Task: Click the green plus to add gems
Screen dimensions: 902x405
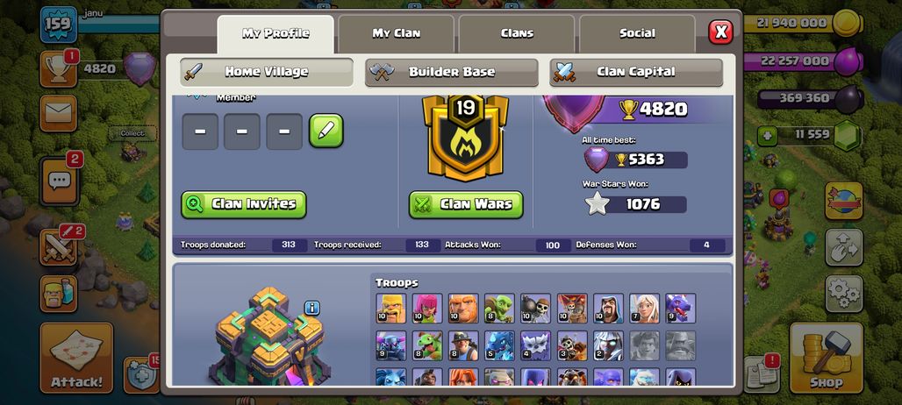Action: 767,136
